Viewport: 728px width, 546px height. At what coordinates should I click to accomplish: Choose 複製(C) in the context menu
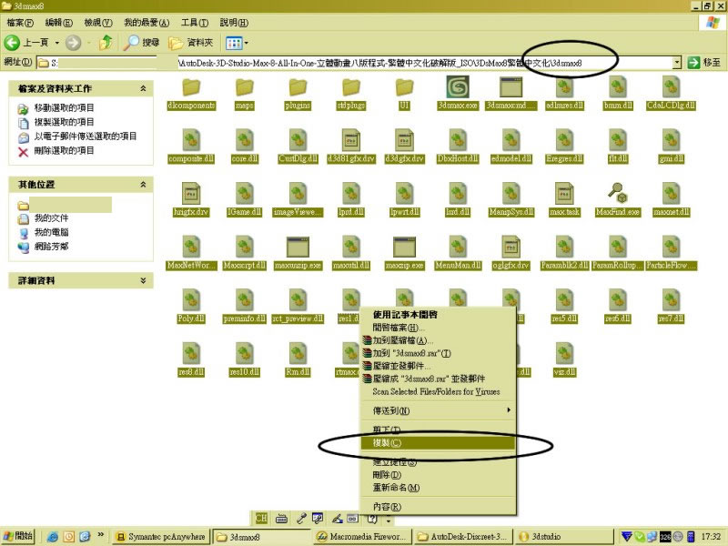point(439,442)
